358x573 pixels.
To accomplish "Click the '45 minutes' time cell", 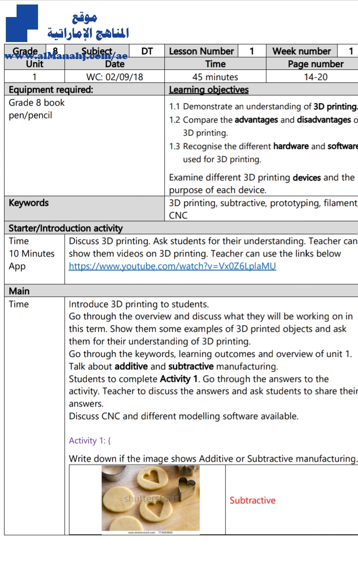I will [215, 77].
